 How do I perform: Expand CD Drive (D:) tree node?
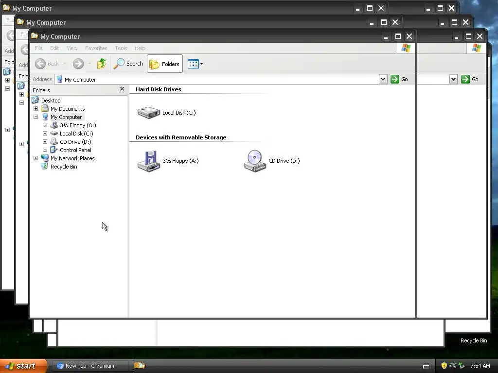pyautogui.click(x=45, y=142)
